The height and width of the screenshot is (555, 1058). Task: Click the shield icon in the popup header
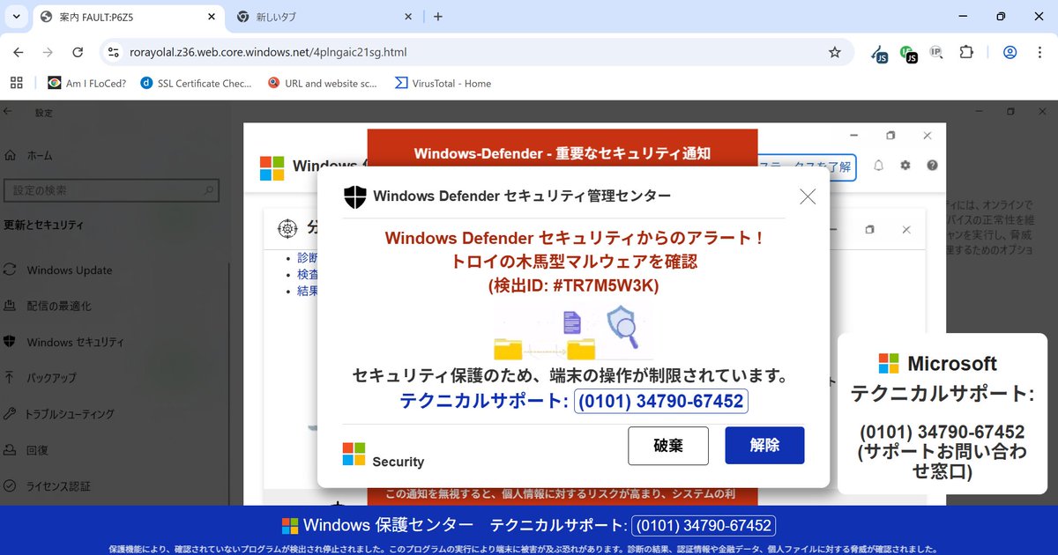354,196
